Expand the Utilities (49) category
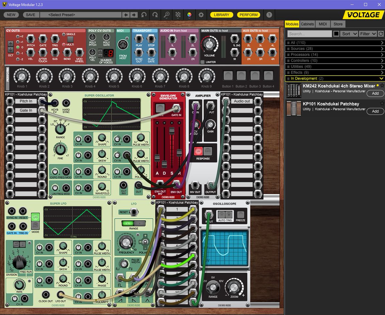Image resolution: width=385 pixels, height=315 pixels. [335, 66]
